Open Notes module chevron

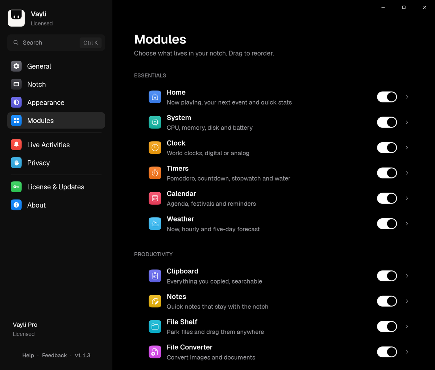tap(407, 301)
